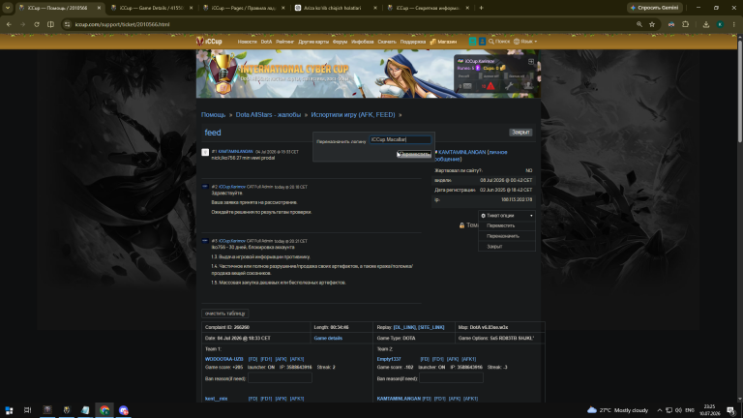Open ICCup.Karimov link in post #3
The height and width of the screenshot is (418, 743).
click(x=232, y=241)
